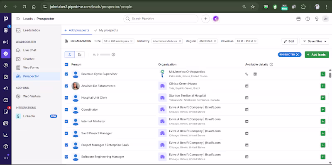Click the list vertical scrollbar thumb
Screen dimensions: 332x165
coord(330,75)
